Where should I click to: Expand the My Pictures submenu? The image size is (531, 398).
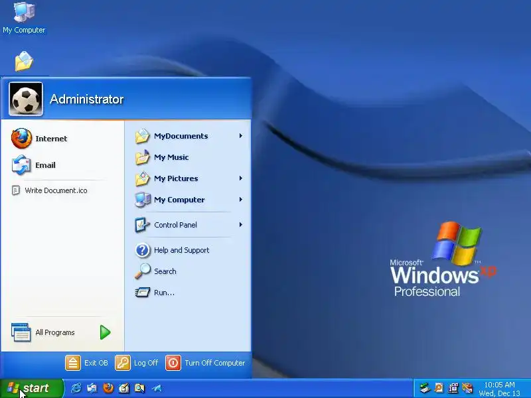[x=189, y=178]
